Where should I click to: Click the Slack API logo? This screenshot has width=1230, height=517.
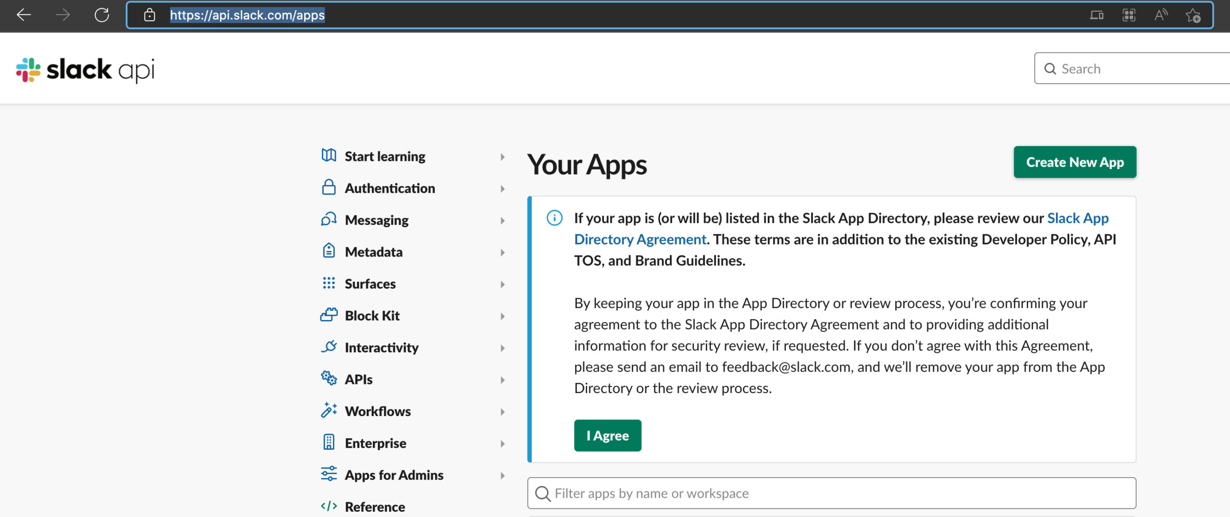click(x=86, y=70)
